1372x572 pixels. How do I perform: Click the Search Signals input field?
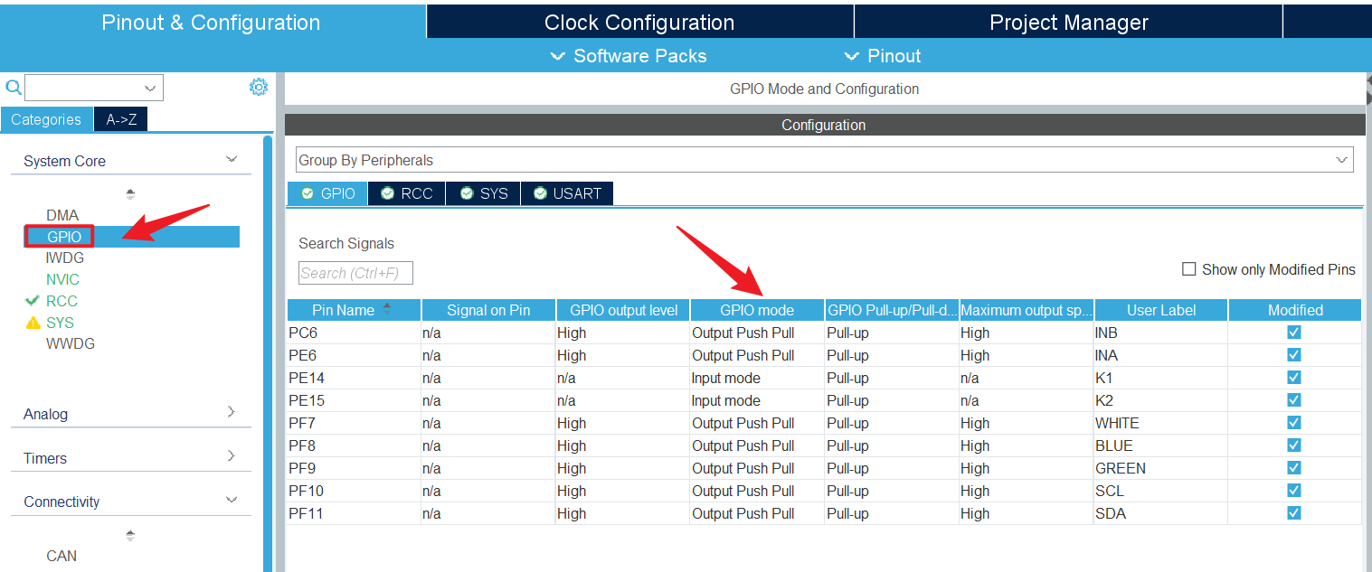pyautogui.click(x=355, y=273)
